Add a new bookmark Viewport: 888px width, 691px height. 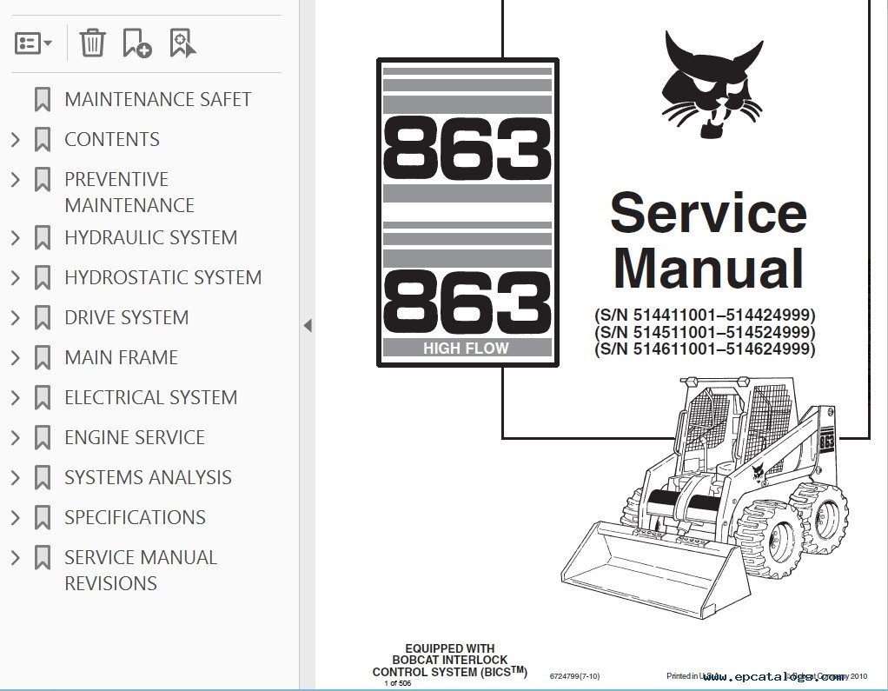click(x=137, y=43)
